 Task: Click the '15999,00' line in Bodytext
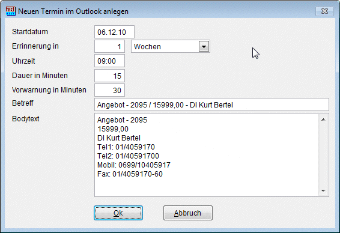pyautogui.click(x=113, y=129)
